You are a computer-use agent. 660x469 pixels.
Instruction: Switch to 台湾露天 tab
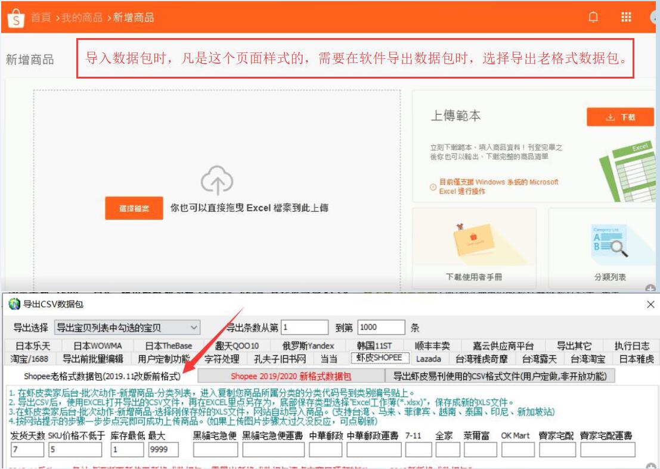pos(539,359)
